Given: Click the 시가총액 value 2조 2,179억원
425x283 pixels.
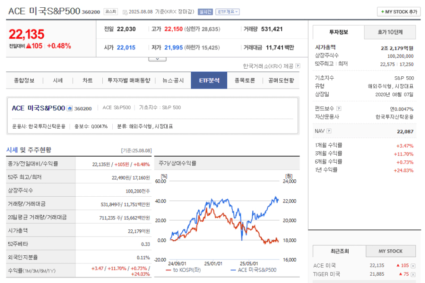Looking at the screenshot, I should point(397,49).
